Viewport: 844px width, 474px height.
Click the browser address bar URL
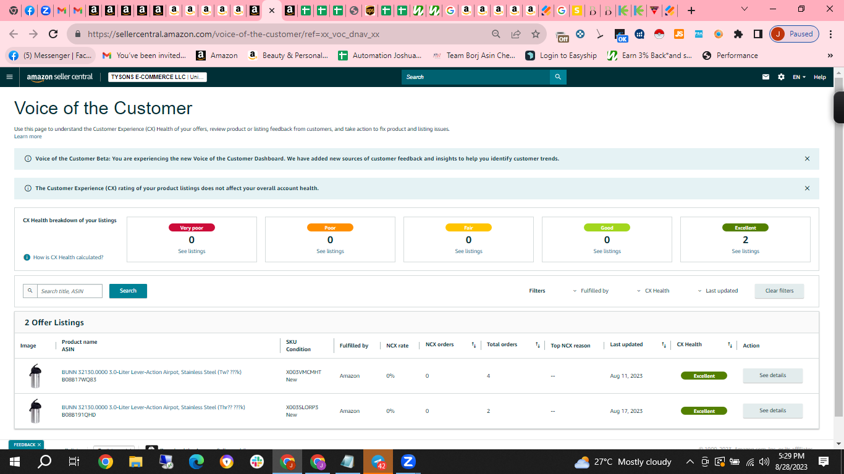tap(234, 34)
